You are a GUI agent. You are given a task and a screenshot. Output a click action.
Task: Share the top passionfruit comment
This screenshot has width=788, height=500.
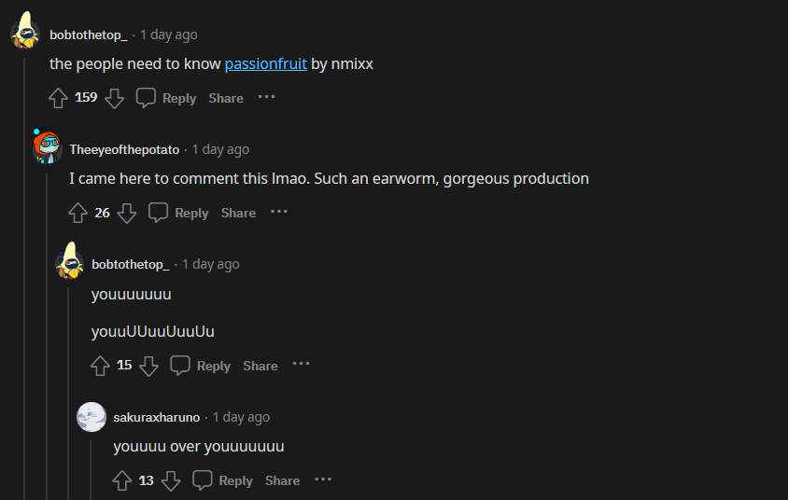pos(226,98)
